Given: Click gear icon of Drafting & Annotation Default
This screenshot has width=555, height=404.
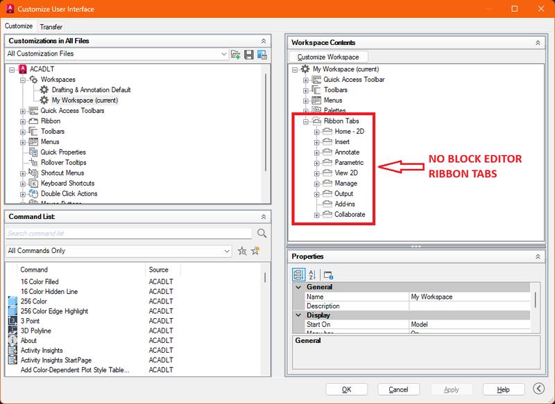Looking at the screenshot, I should coord(44,90).
